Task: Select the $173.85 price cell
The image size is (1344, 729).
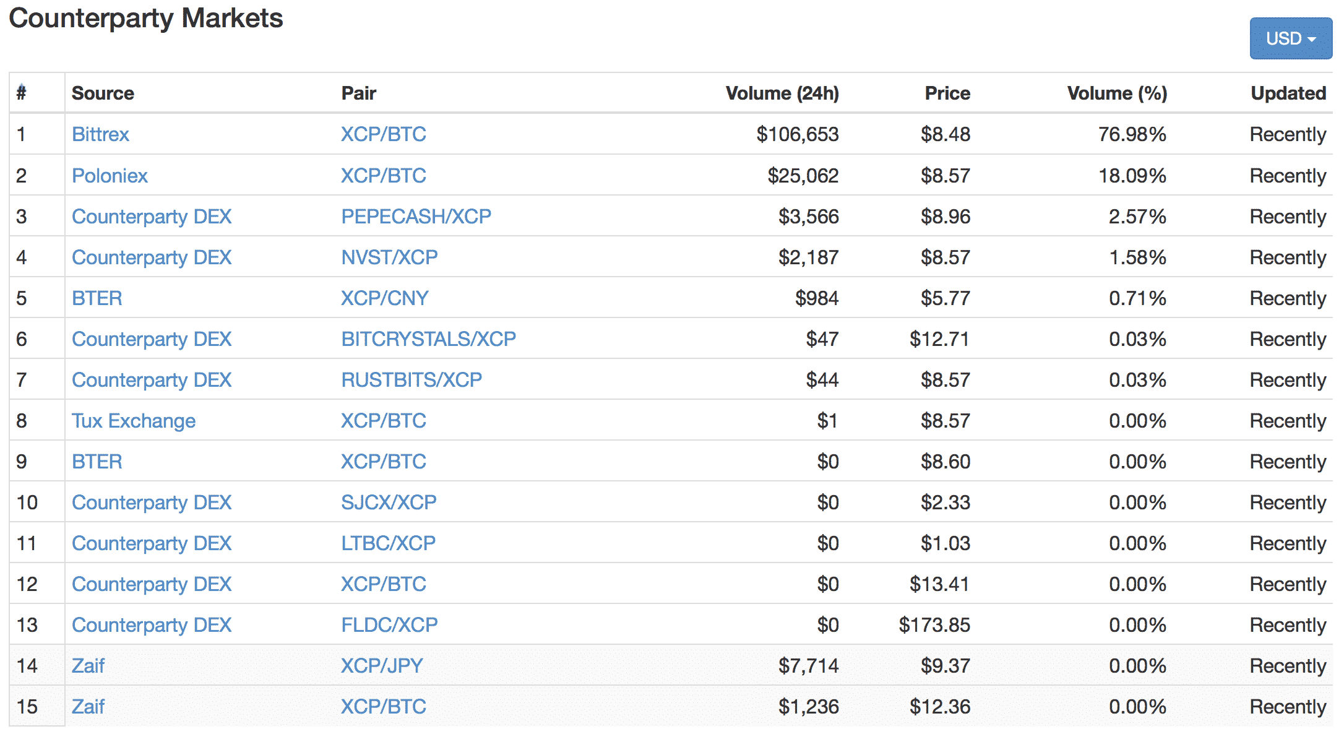Action: coord(934,625)
